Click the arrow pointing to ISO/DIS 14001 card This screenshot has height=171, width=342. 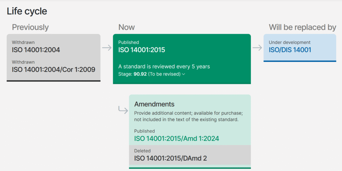click(257, 48)
